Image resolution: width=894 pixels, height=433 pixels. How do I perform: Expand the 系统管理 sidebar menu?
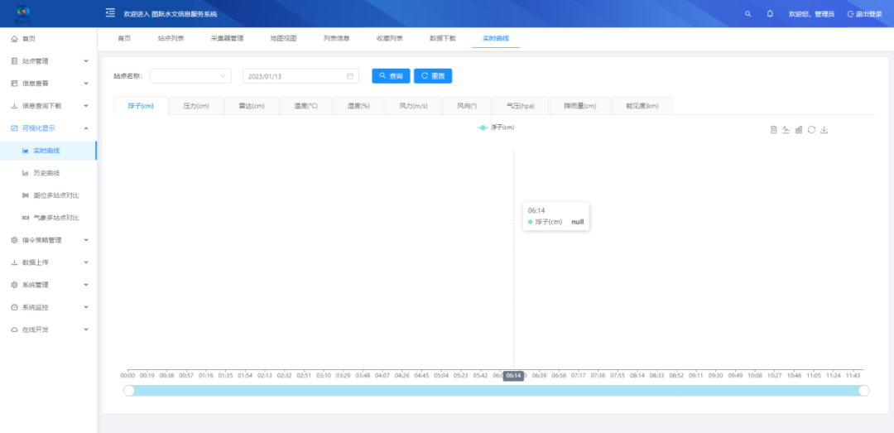pyautogui.click(x=48, y=285)
